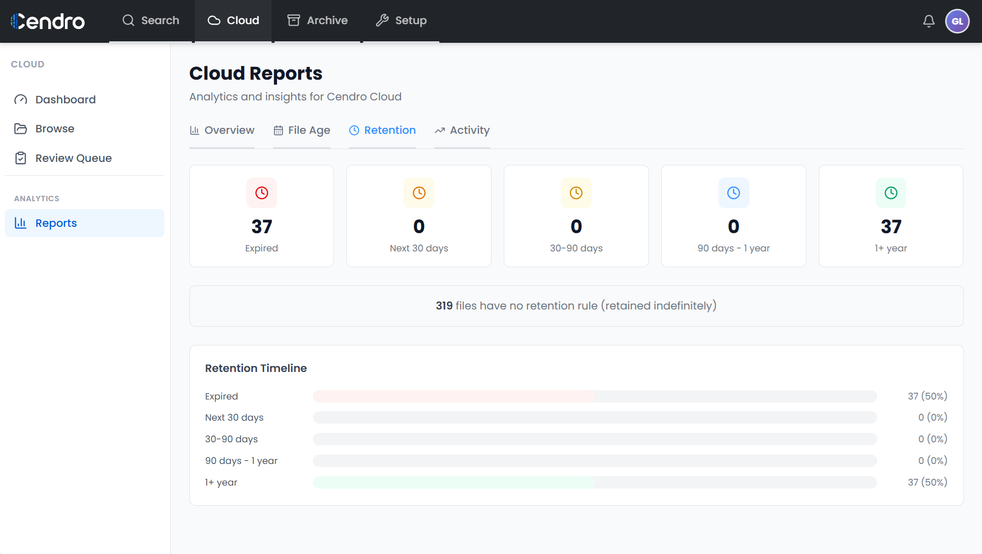
Task: Click the 37 (50%) value on 1+ year row
Action: [927, 482]
